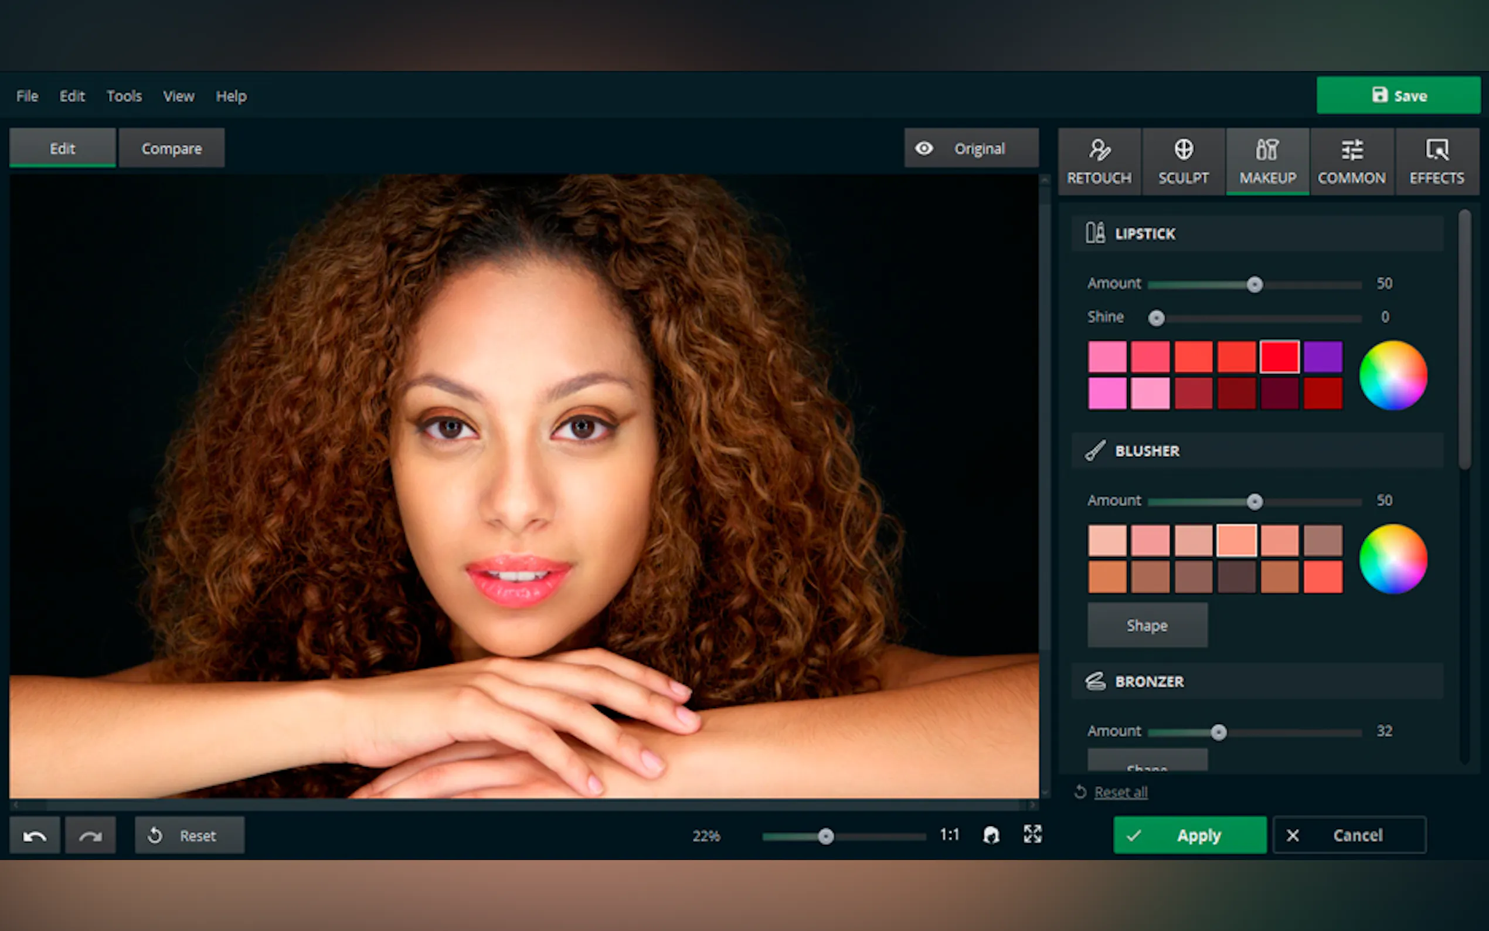Click the redo arrow button
1489x931 pixels.
90,835
